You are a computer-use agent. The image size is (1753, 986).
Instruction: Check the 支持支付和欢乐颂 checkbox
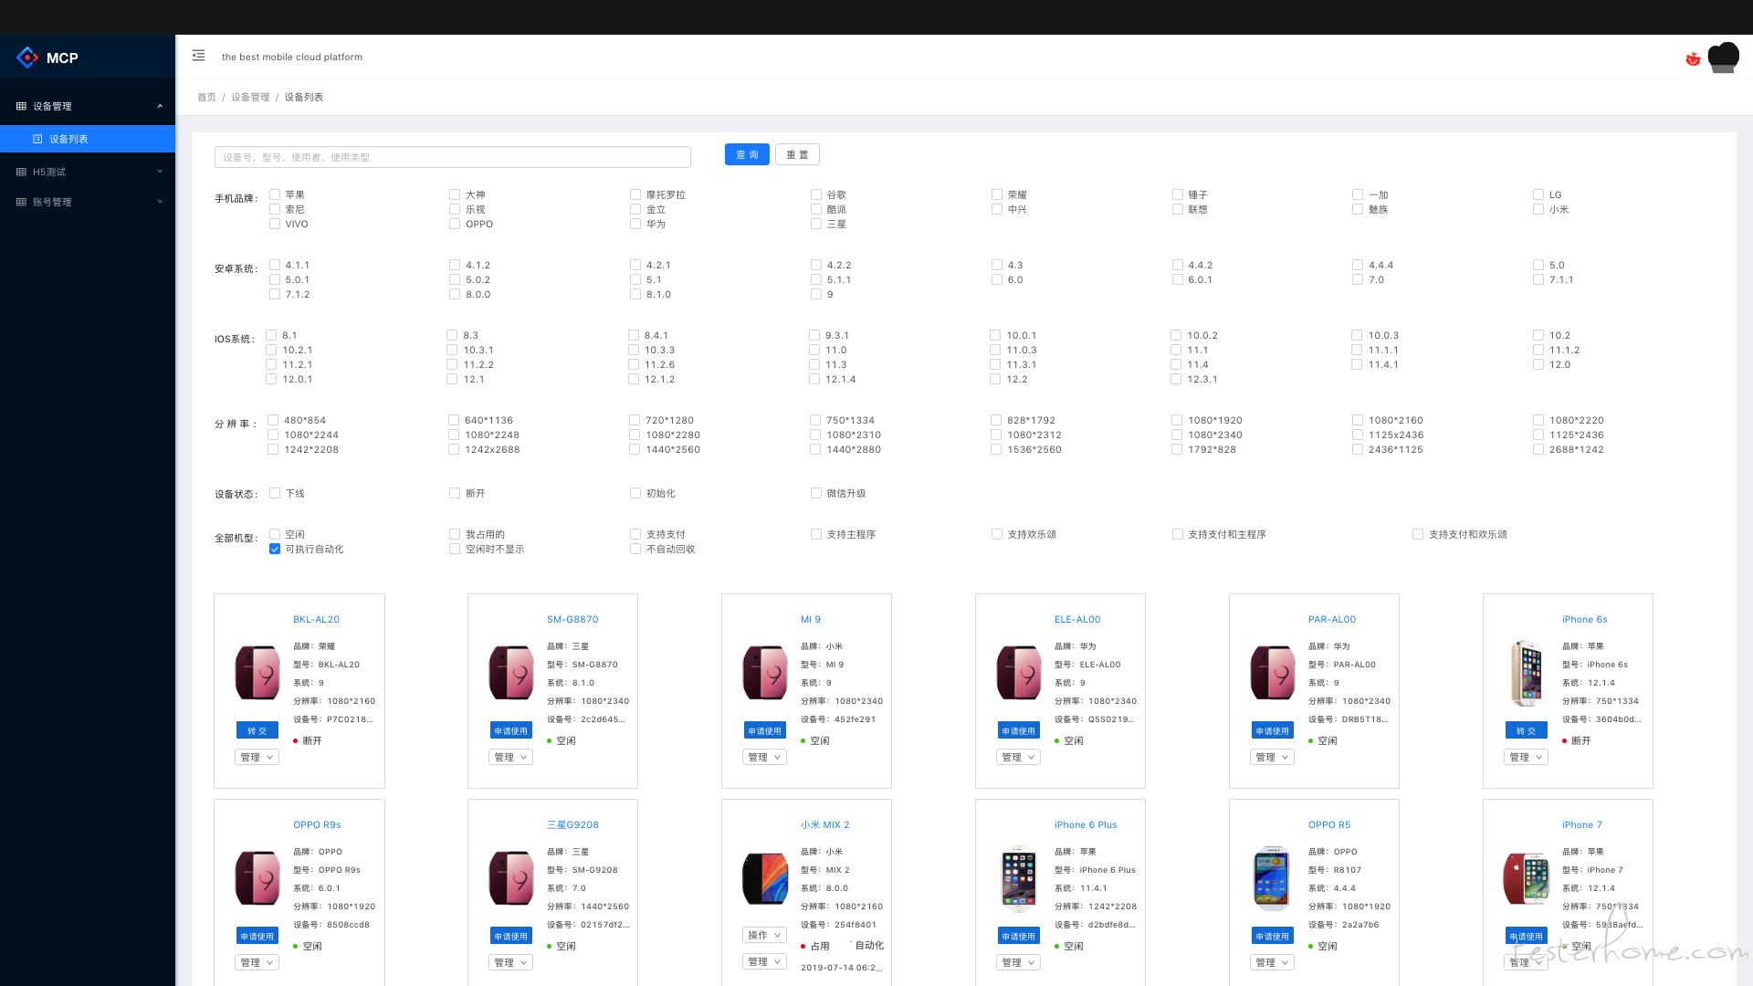1418,534
